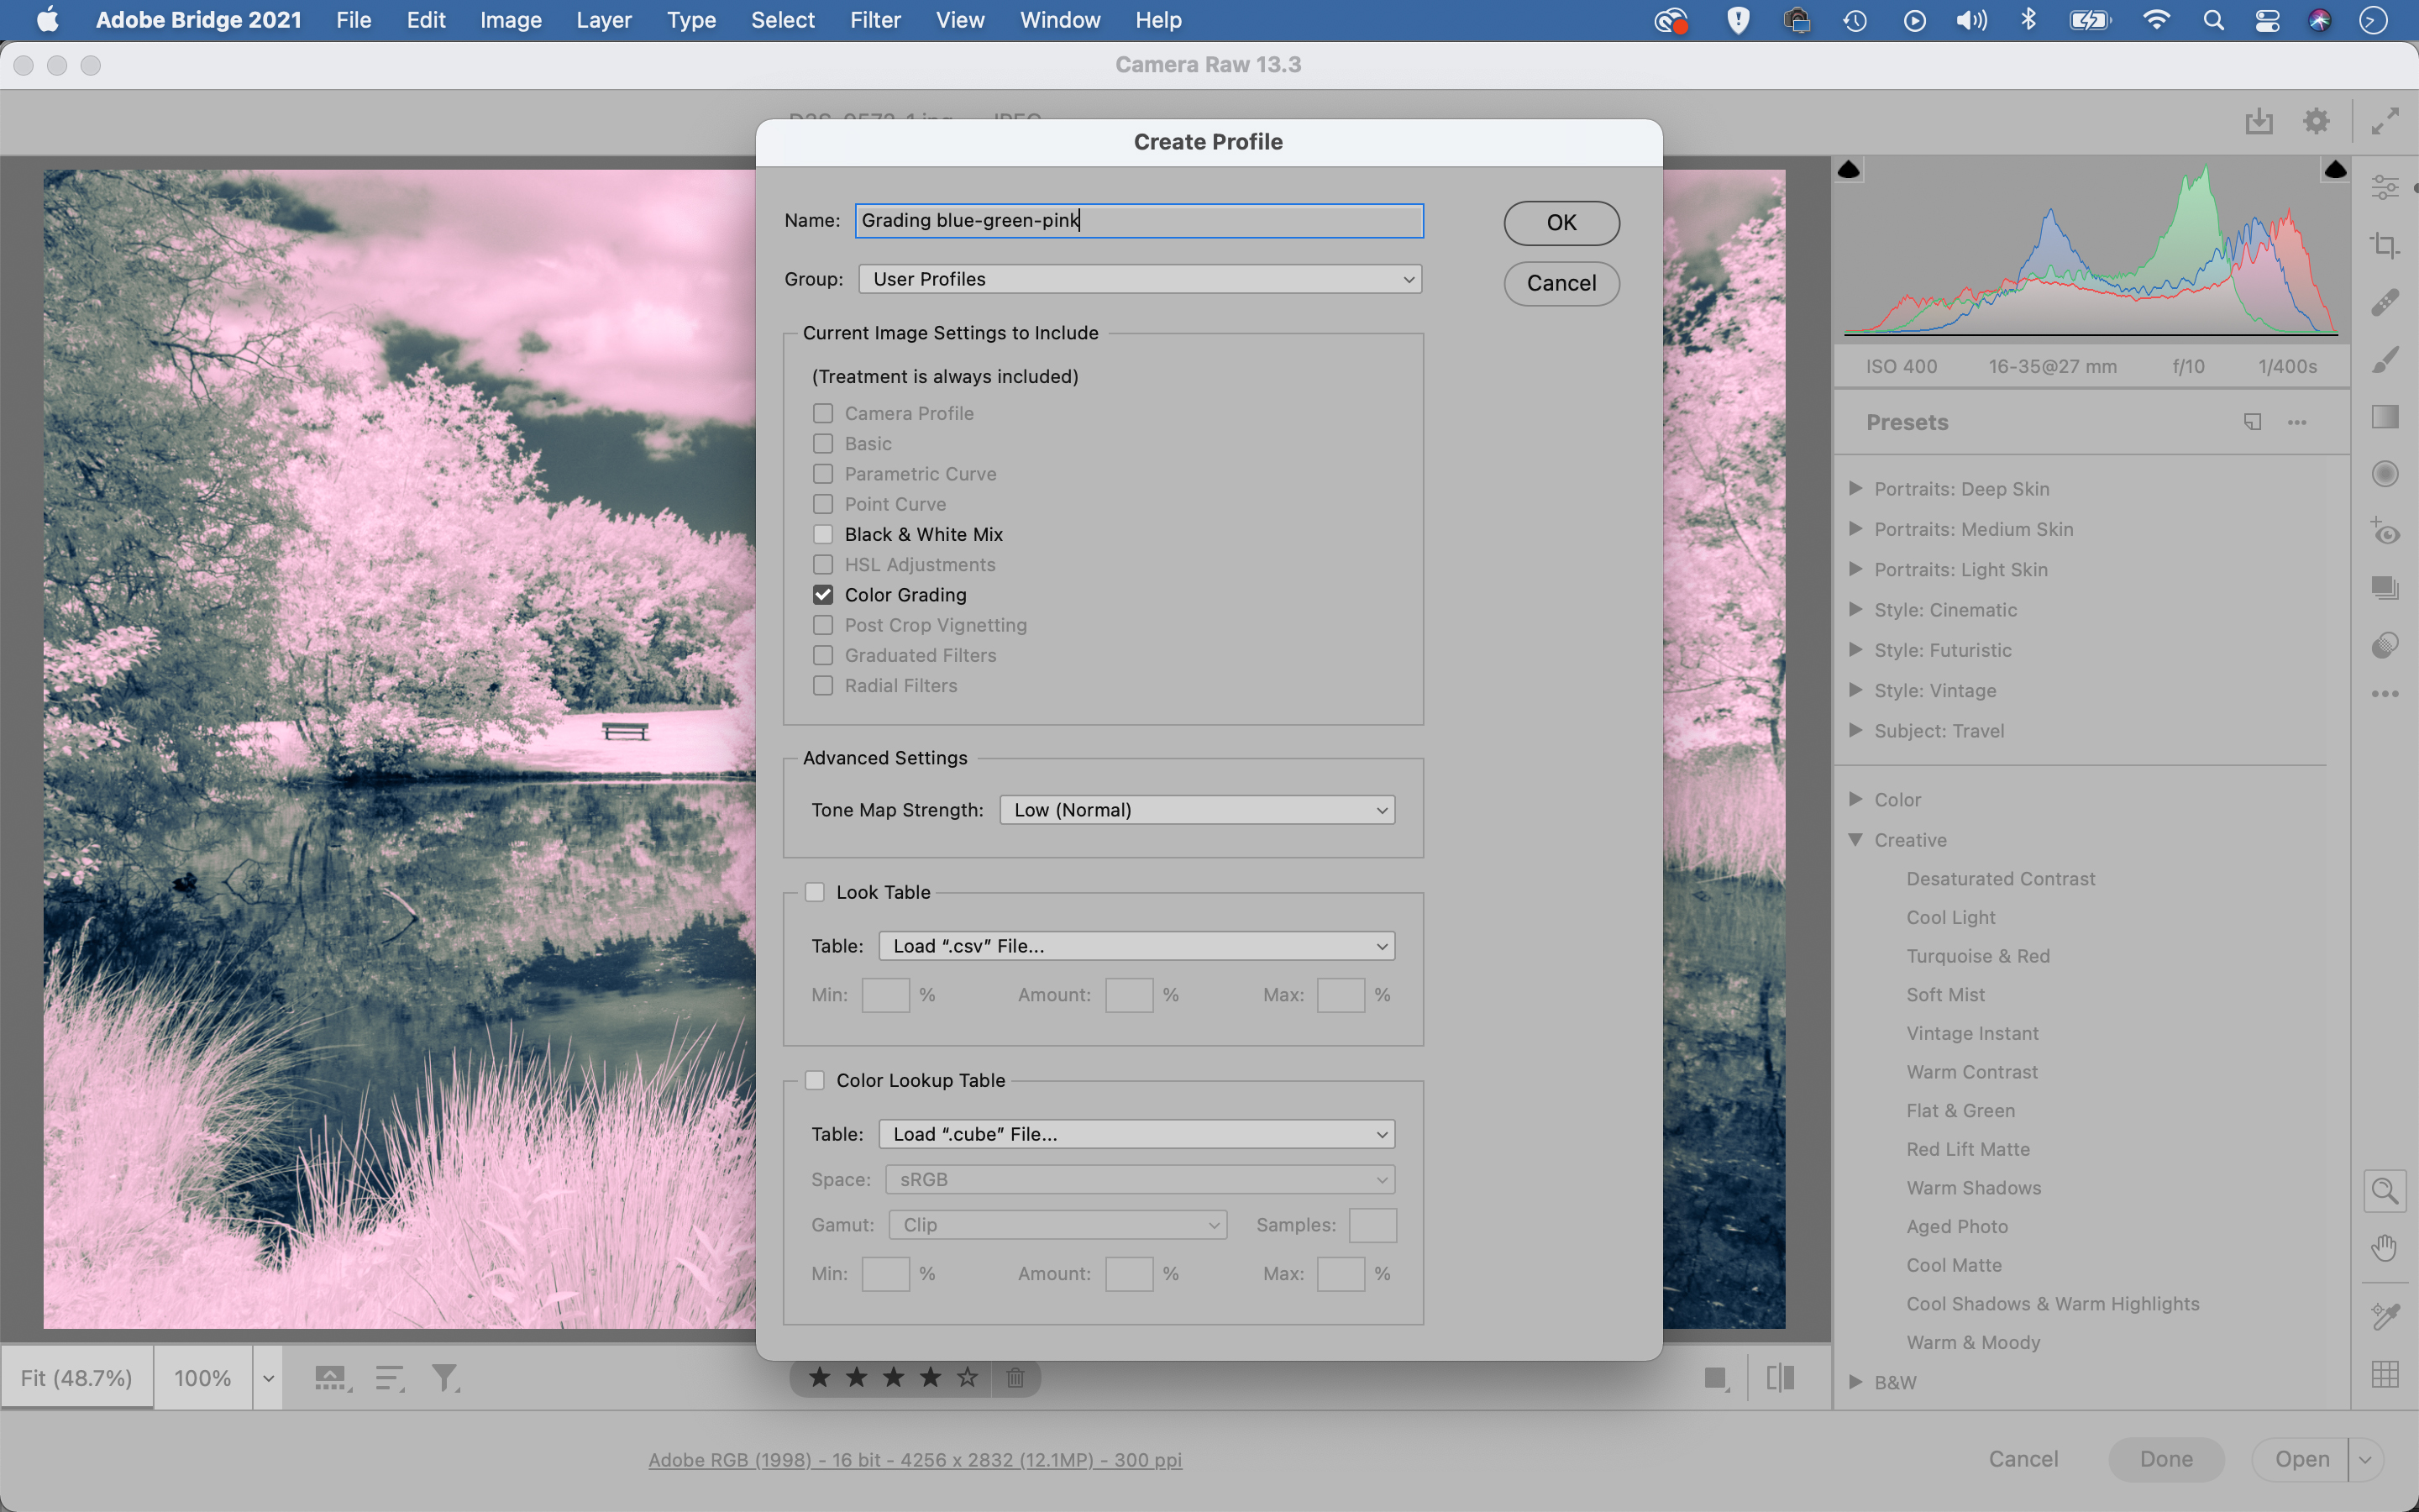Select the Turquoise & Red preset

[x=1977, y=956]
